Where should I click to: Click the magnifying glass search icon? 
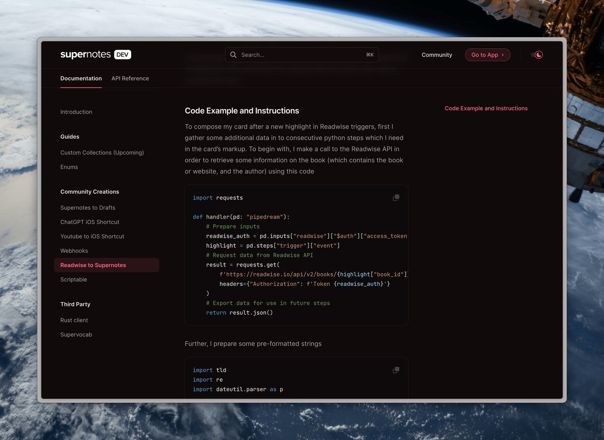[x=233, y=55]
